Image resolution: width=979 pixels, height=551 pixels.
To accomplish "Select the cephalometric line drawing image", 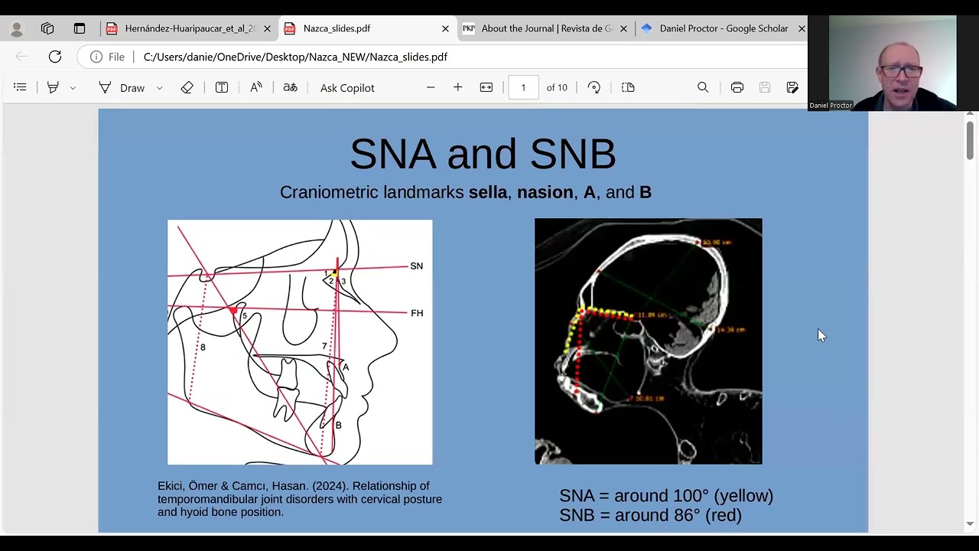I will click(x=300, y=342).
